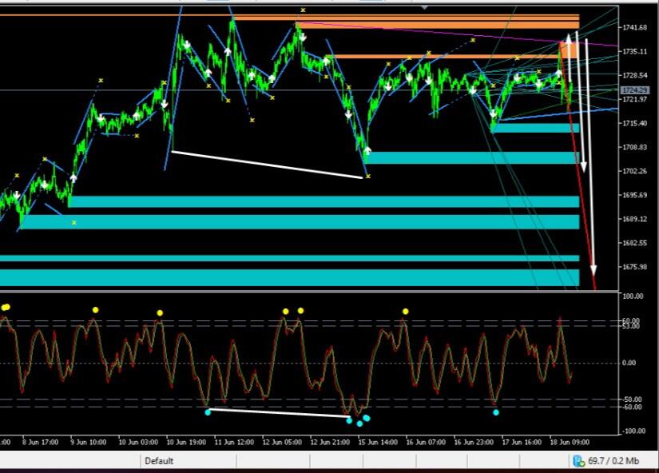The width and height of the screenshot is (659, 473).
Task: Click the 1715.40 price scale label
Action: (635, 123)
